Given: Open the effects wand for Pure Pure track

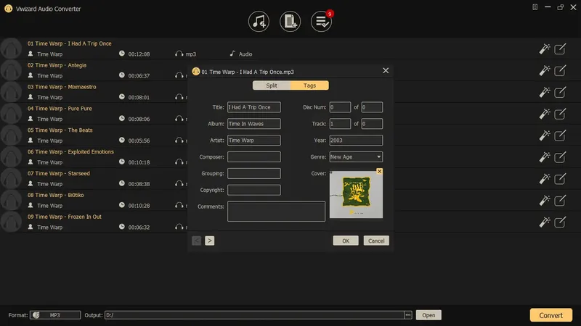Looking at the screenshot, I should tap(544, 114).
